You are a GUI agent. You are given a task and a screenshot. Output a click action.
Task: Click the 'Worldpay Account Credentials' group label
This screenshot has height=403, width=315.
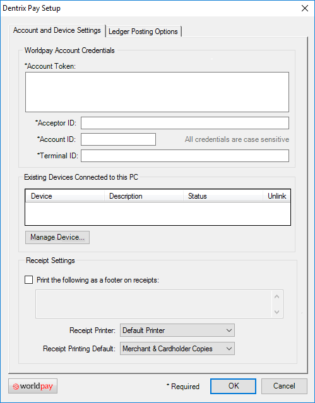pyautogui.click(x=69, y=50)
